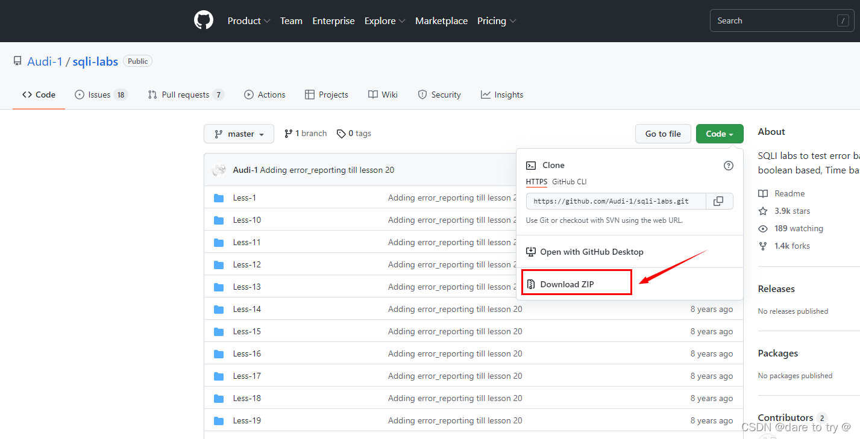Open the Less-14 folder name
This screenshot has width=860, height=439.
[247, 310]
